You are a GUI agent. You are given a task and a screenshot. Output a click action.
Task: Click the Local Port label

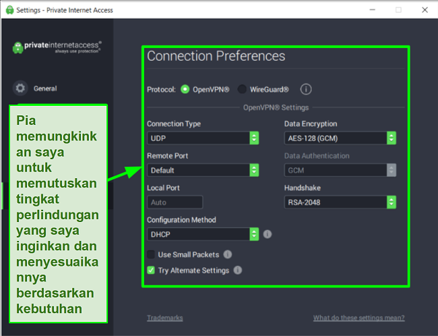point(163,188)
